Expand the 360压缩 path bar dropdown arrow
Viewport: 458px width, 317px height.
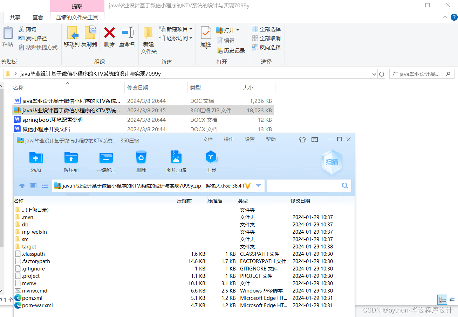click(x=259, y=186)
